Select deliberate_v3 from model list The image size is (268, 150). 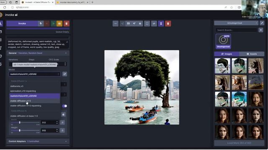click(34, 86)
